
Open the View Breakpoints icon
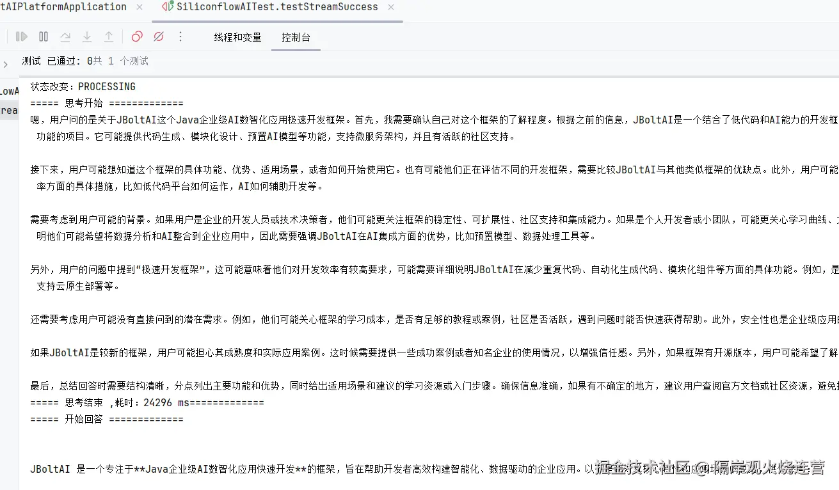click(137, 37)
